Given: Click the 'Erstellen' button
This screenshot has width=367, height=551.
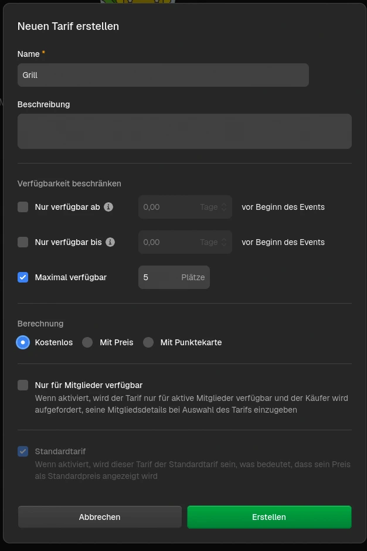Looking at the screenshot, I should (x=269, y=517).
